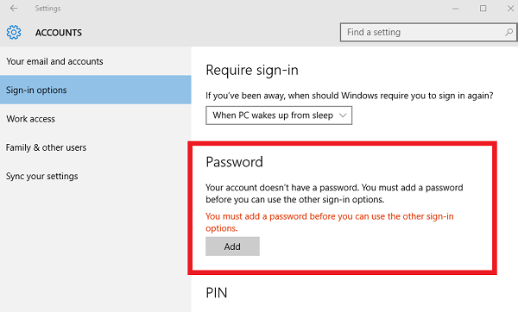Close the Settings window
Viewport: 518px width, 312px height.
(511, 9)
